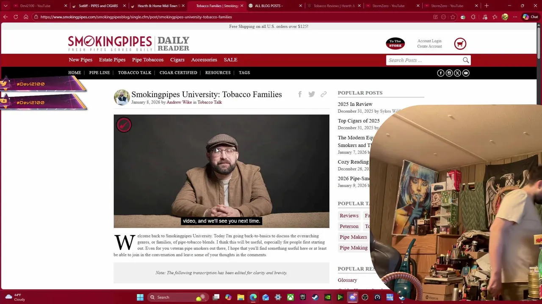Open a new browser tab plus
This screenshot has width=542, height=304.
487,6
